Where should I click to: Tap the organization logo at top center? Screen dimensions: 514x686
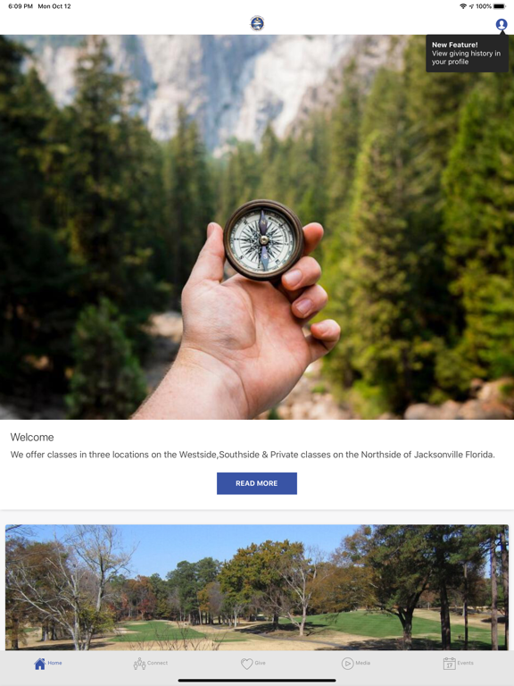click(257, 23)
